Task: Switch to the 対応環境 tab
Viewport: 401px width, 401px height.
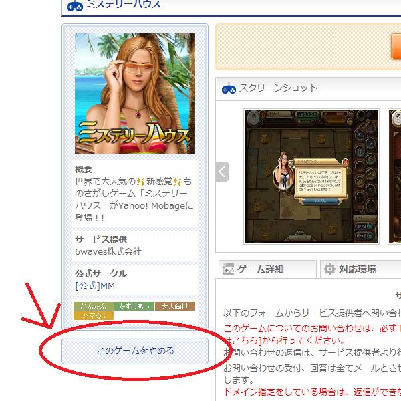Action: pyautogui.click(x=361, y=269)
